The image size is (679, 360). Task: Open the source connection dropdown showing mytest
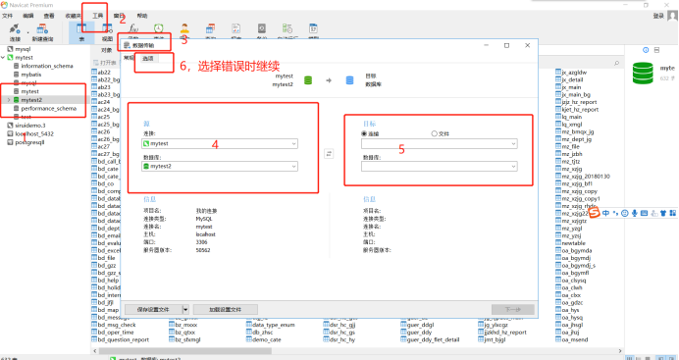pos(220,143)
